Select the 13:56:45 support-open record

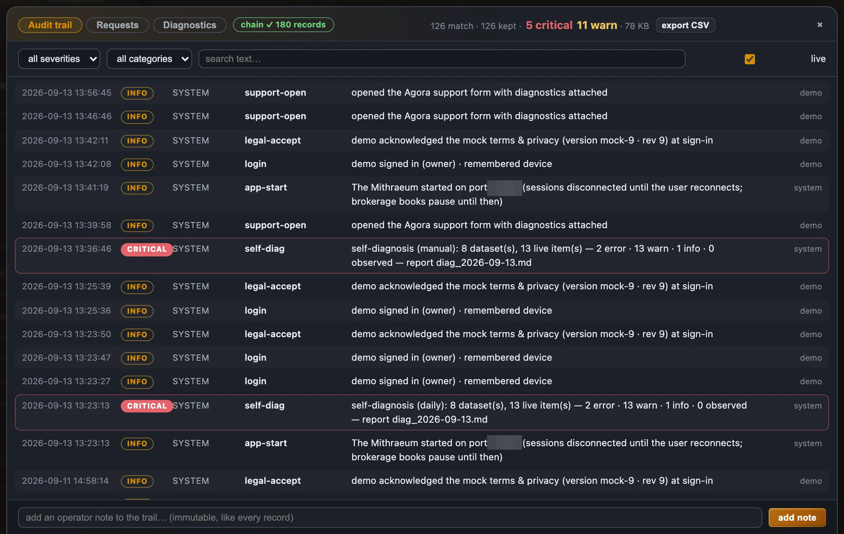click(422, 93)
